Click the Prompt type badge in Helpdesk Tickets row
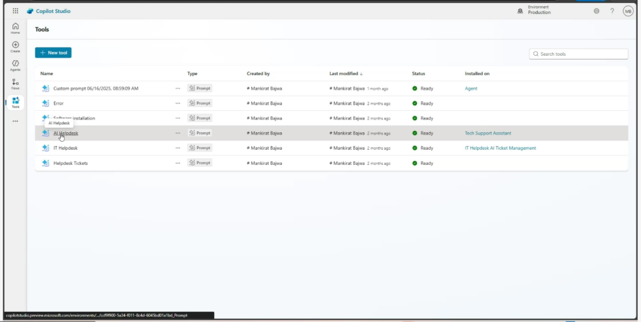The image size is (641, 322). 200,163
